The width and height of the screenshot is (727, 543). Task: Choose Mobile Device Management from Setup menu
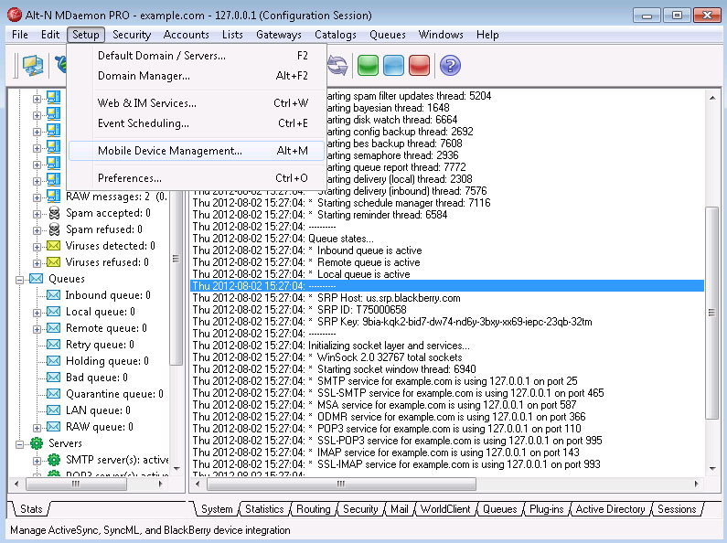pyautogui.click(x=197, y=151)
